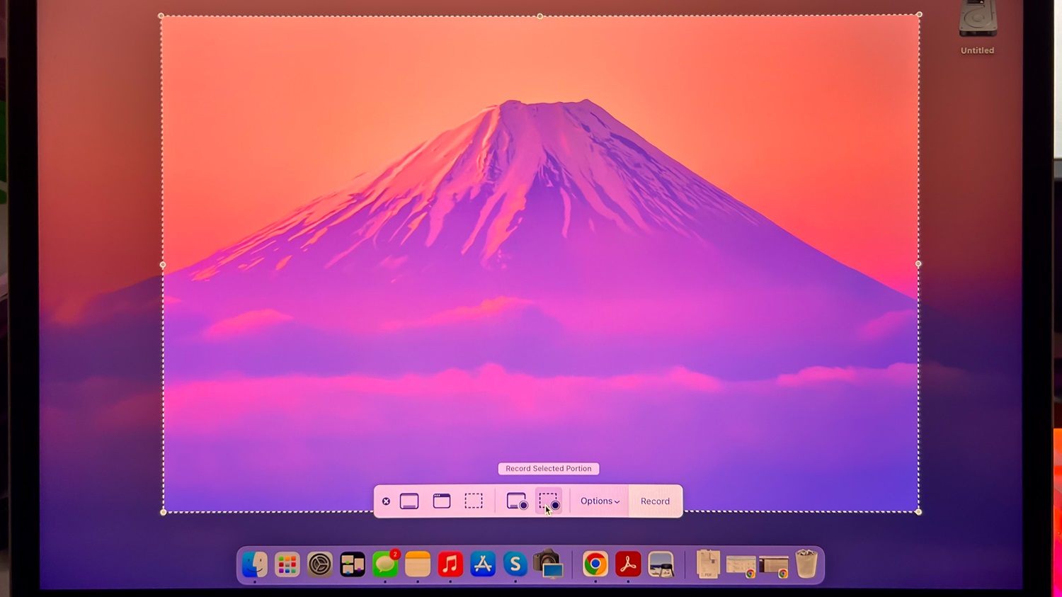Select Capture Entire Screen mode
The image size is (1062, 597).
tap(409, 501)
